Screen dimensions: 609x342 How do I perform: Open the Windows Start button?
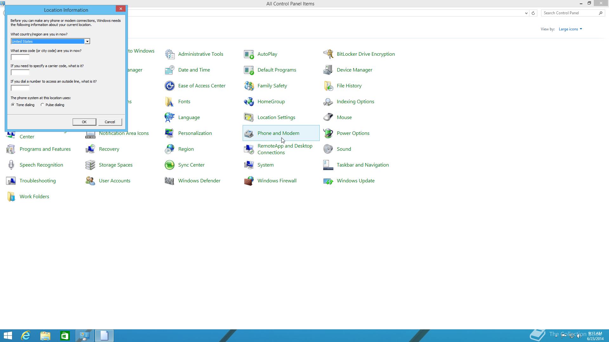pos(8,336)
